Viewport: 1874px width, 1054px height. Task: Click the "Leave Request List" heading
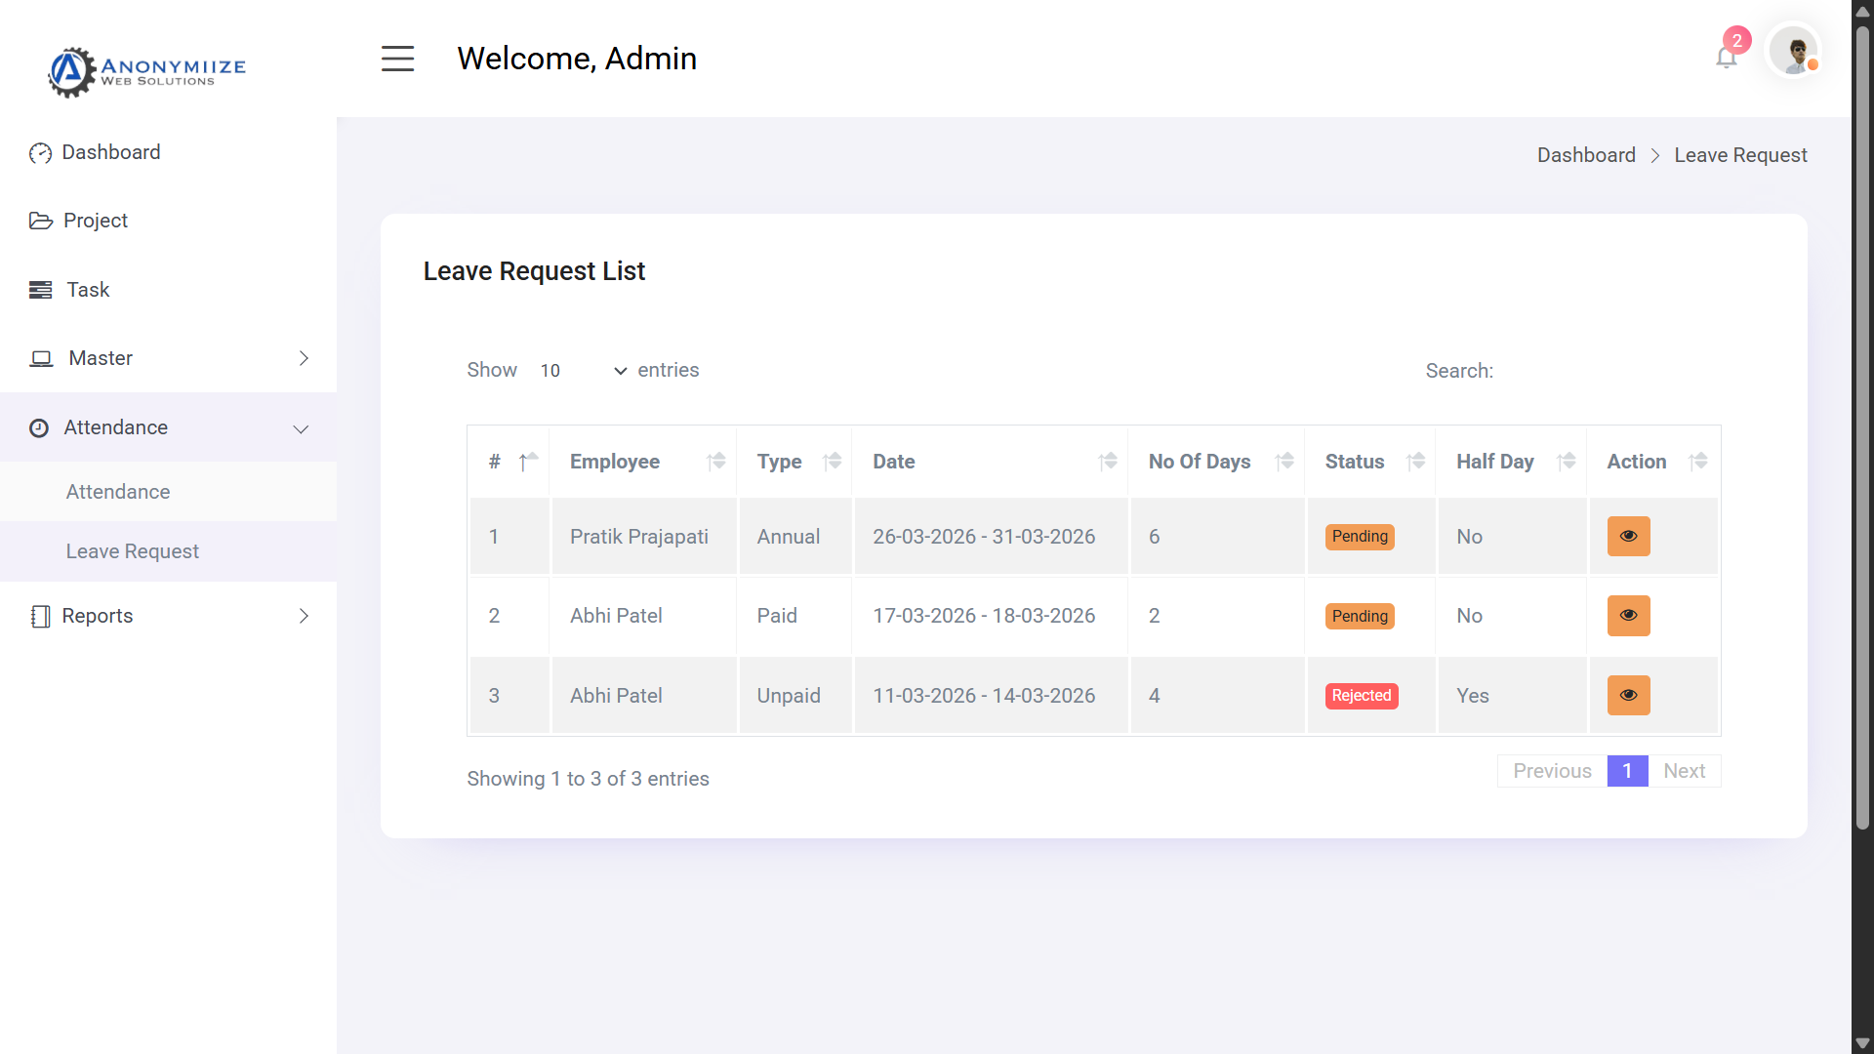pyautogui.click(x=534, y=271)
